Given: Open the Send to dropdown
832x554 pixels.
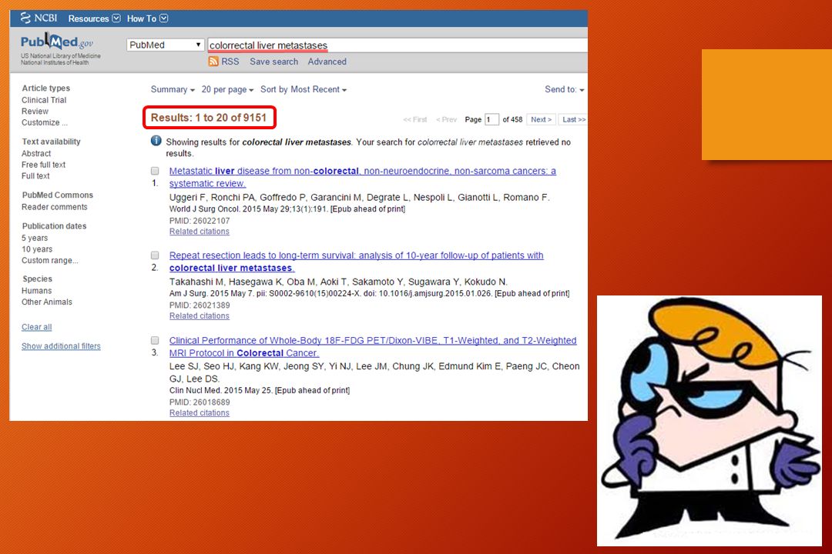Looking at the screenshot, I should point(564,89).
